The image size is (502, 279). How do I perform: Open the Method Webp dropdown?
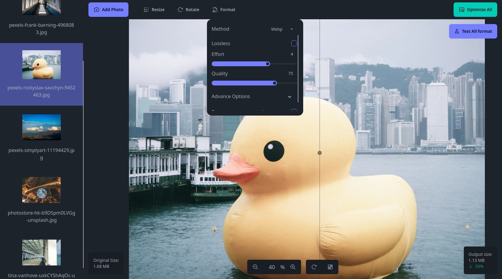282,29
